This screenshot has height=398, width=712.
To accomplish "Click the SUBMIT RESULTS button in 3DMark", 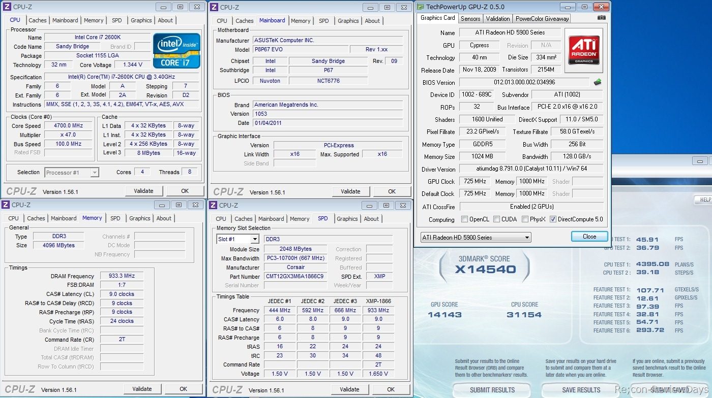I will pos(492,390).
